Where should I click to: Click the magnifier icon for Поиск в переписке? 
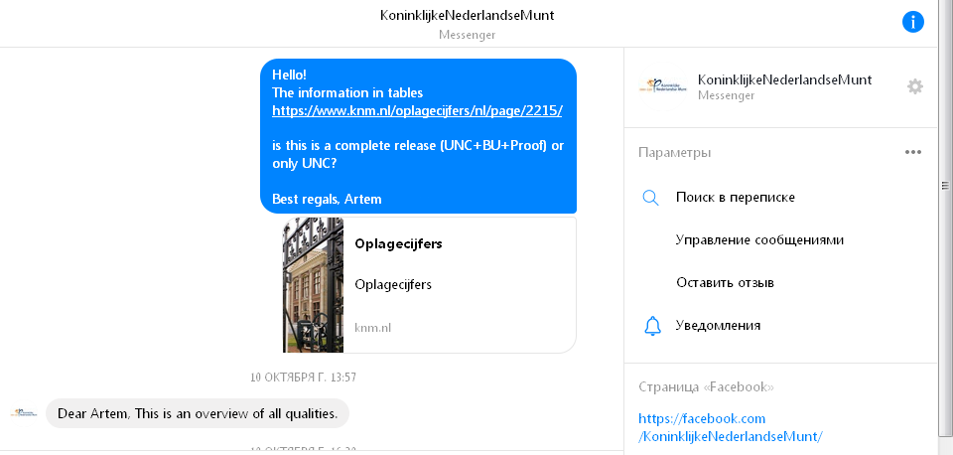(650, 198)
